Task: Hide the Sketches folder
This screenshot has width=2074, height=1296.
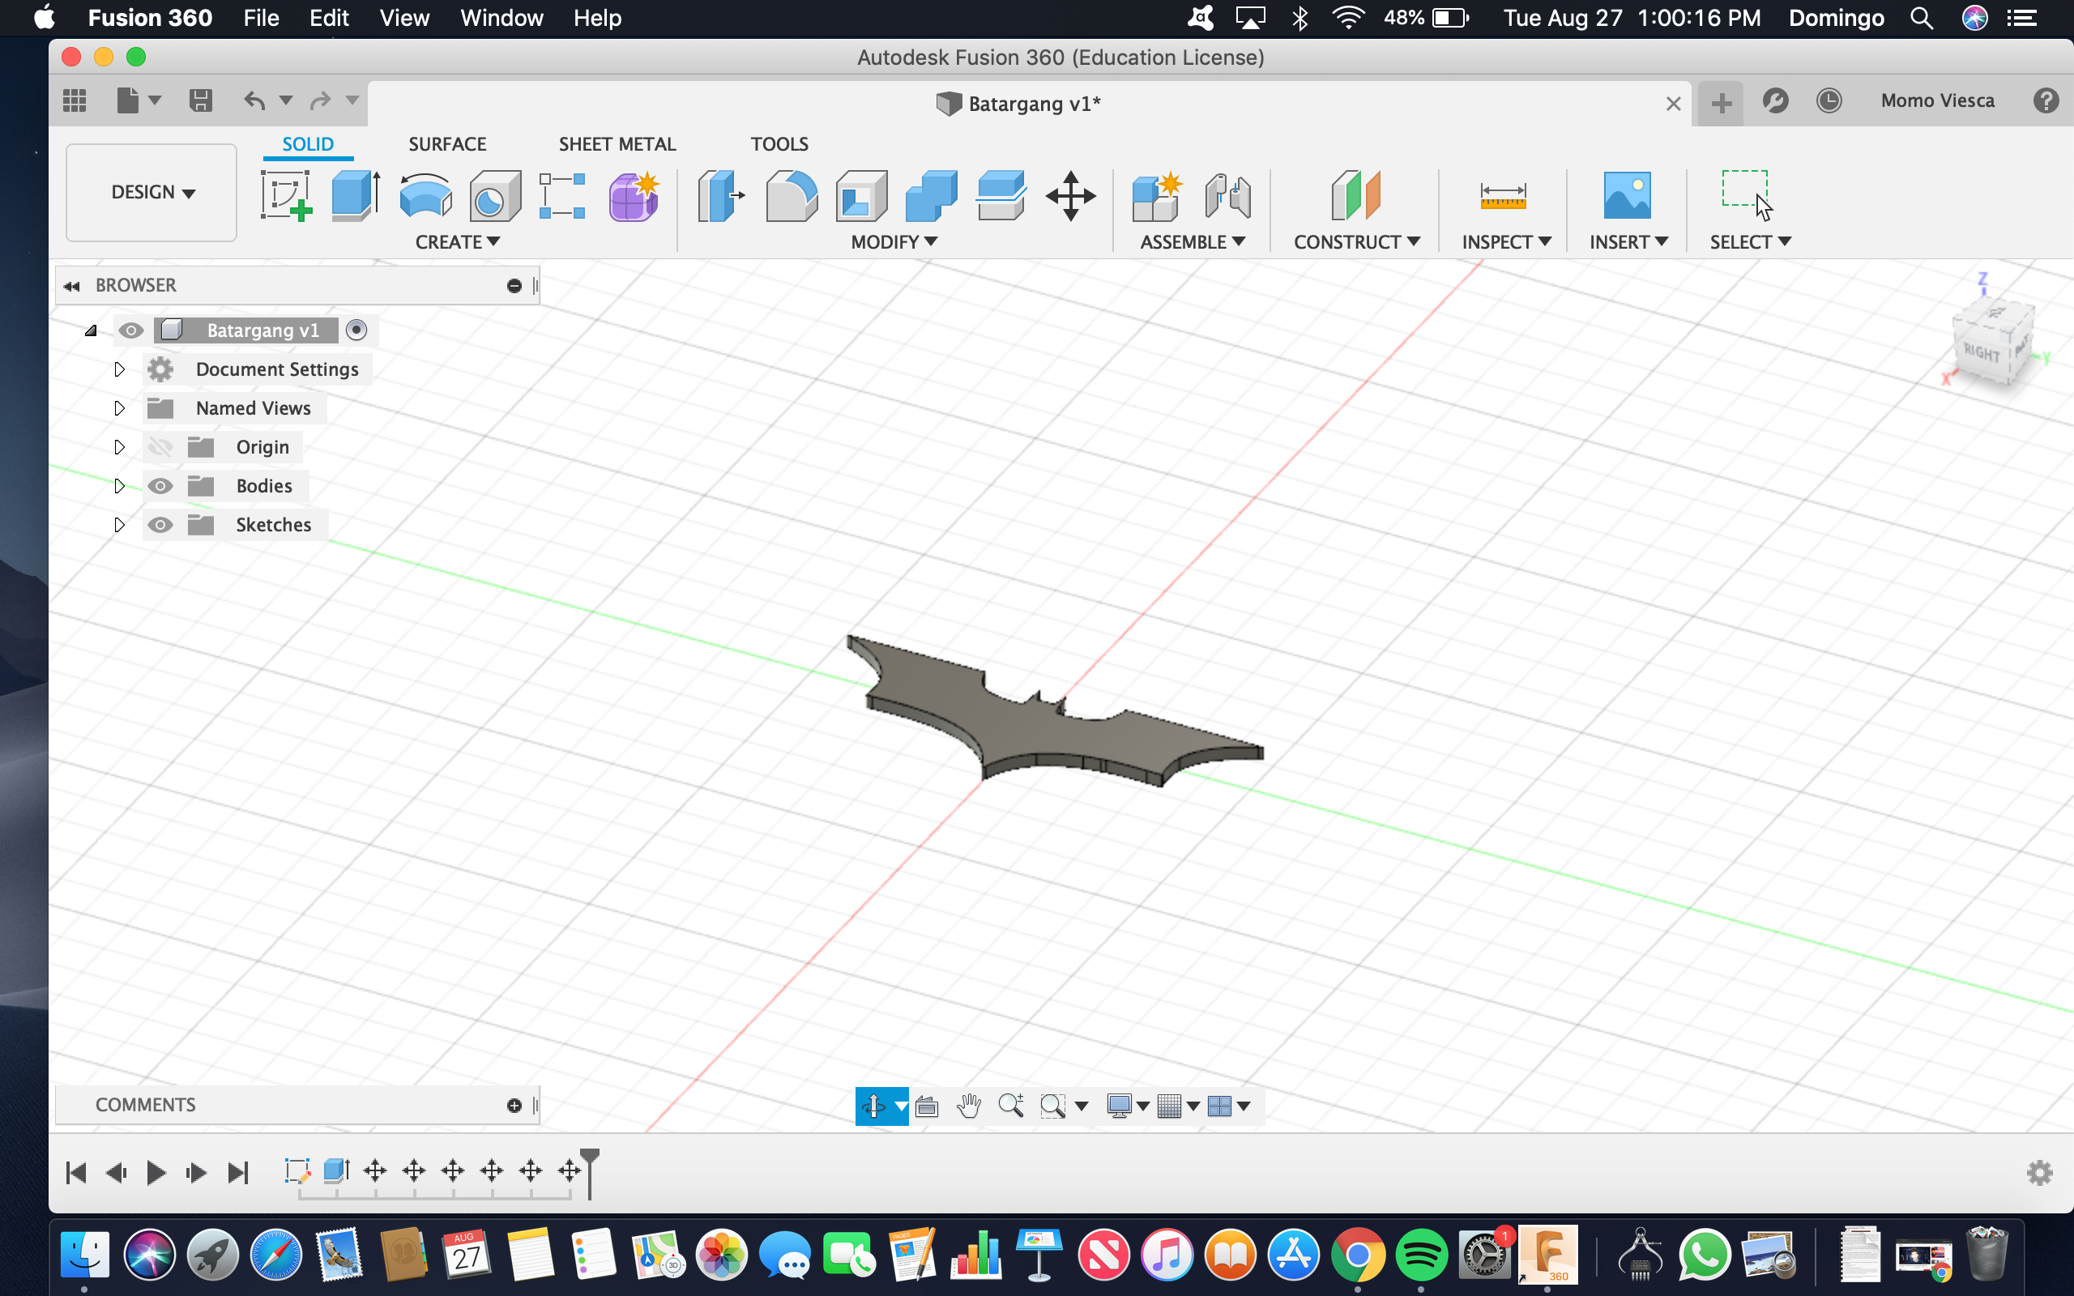Action: click(x=160, y=525)
